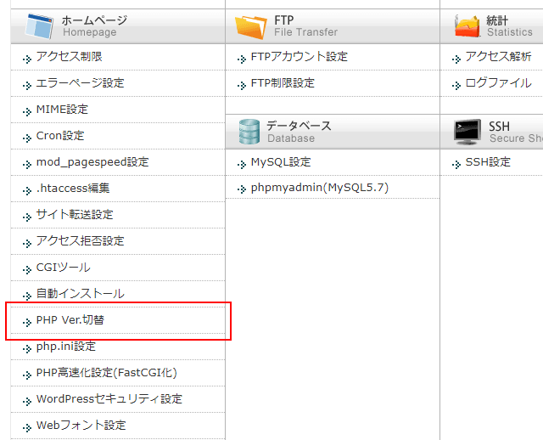Open FTPアカウント設定

(299, 57)
